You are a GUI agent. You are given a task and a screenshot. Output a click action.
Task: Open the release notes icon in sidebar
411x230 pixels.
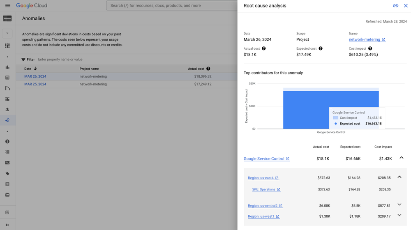[7, 212]
